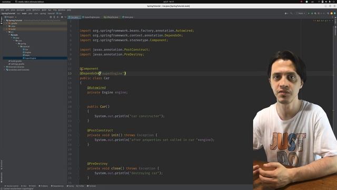The height and width of the screenshot is (190, 337).
Task: Open the Code menu
Action: pyautogui.click(x=28, y=10)
